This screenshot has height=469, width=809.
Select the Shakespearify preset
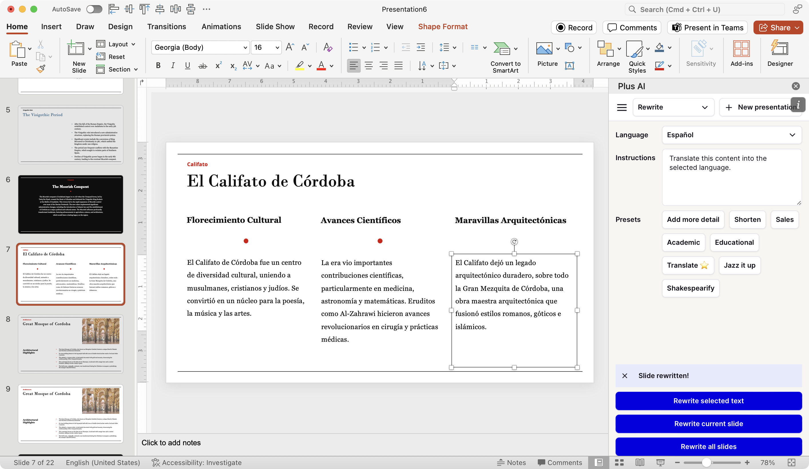pos(690,288)
